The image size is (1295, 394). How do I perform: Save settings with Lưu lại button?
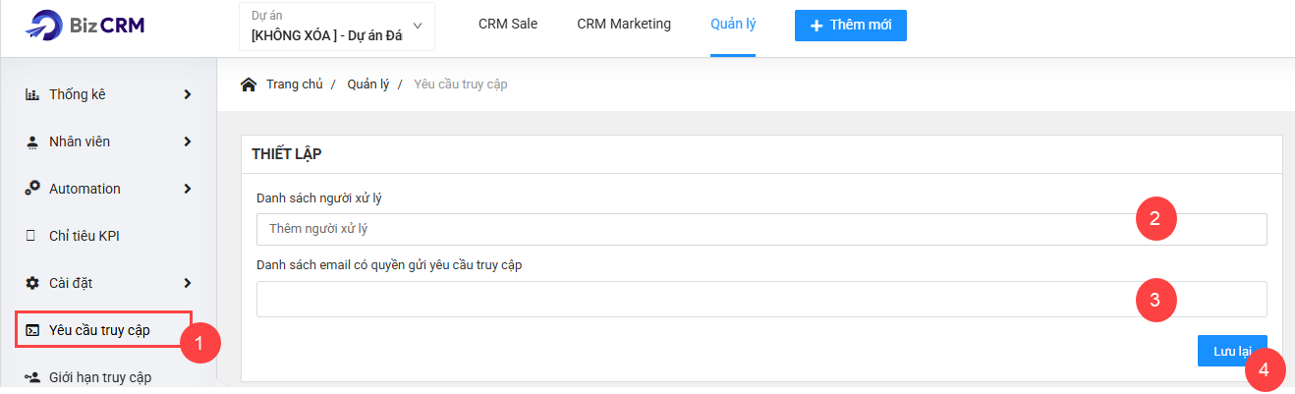point(1232,351)
